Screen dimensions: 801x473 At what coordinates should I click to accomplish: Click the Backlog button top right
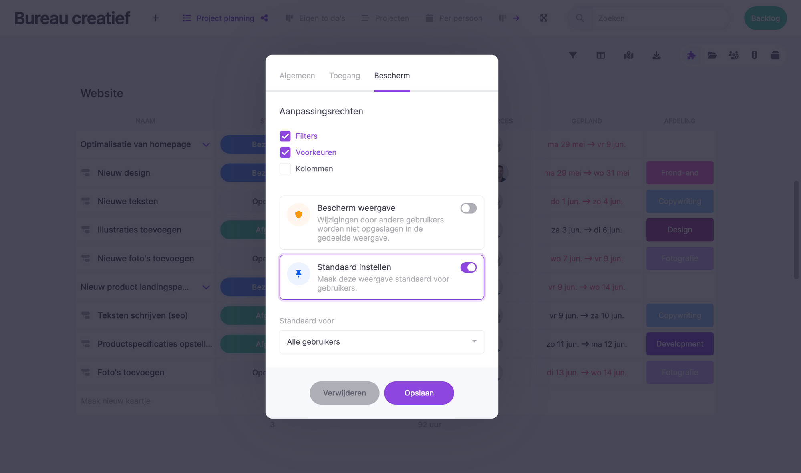(765, 18)
